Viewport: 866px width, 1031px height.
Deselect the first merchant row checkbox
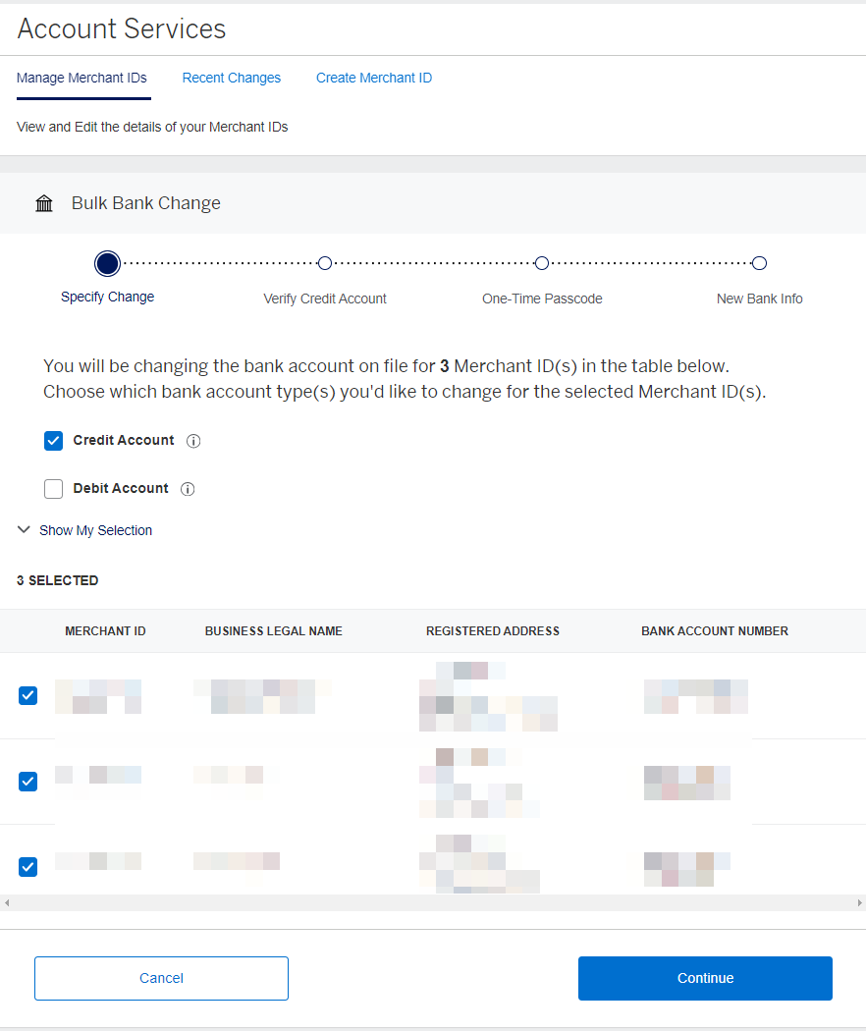click(27, 695)
